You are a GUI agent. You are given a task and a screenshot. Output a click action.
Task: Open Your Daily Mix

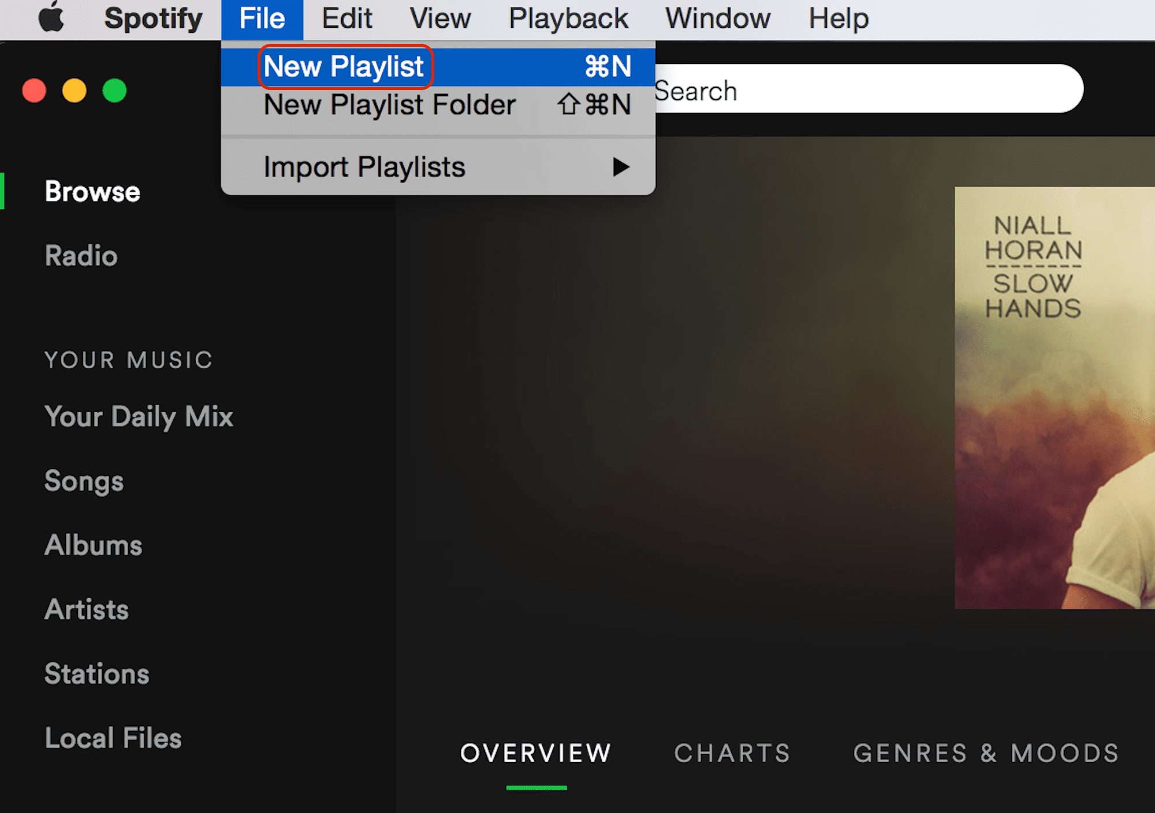pyautogui.click(x=139, y=417)
